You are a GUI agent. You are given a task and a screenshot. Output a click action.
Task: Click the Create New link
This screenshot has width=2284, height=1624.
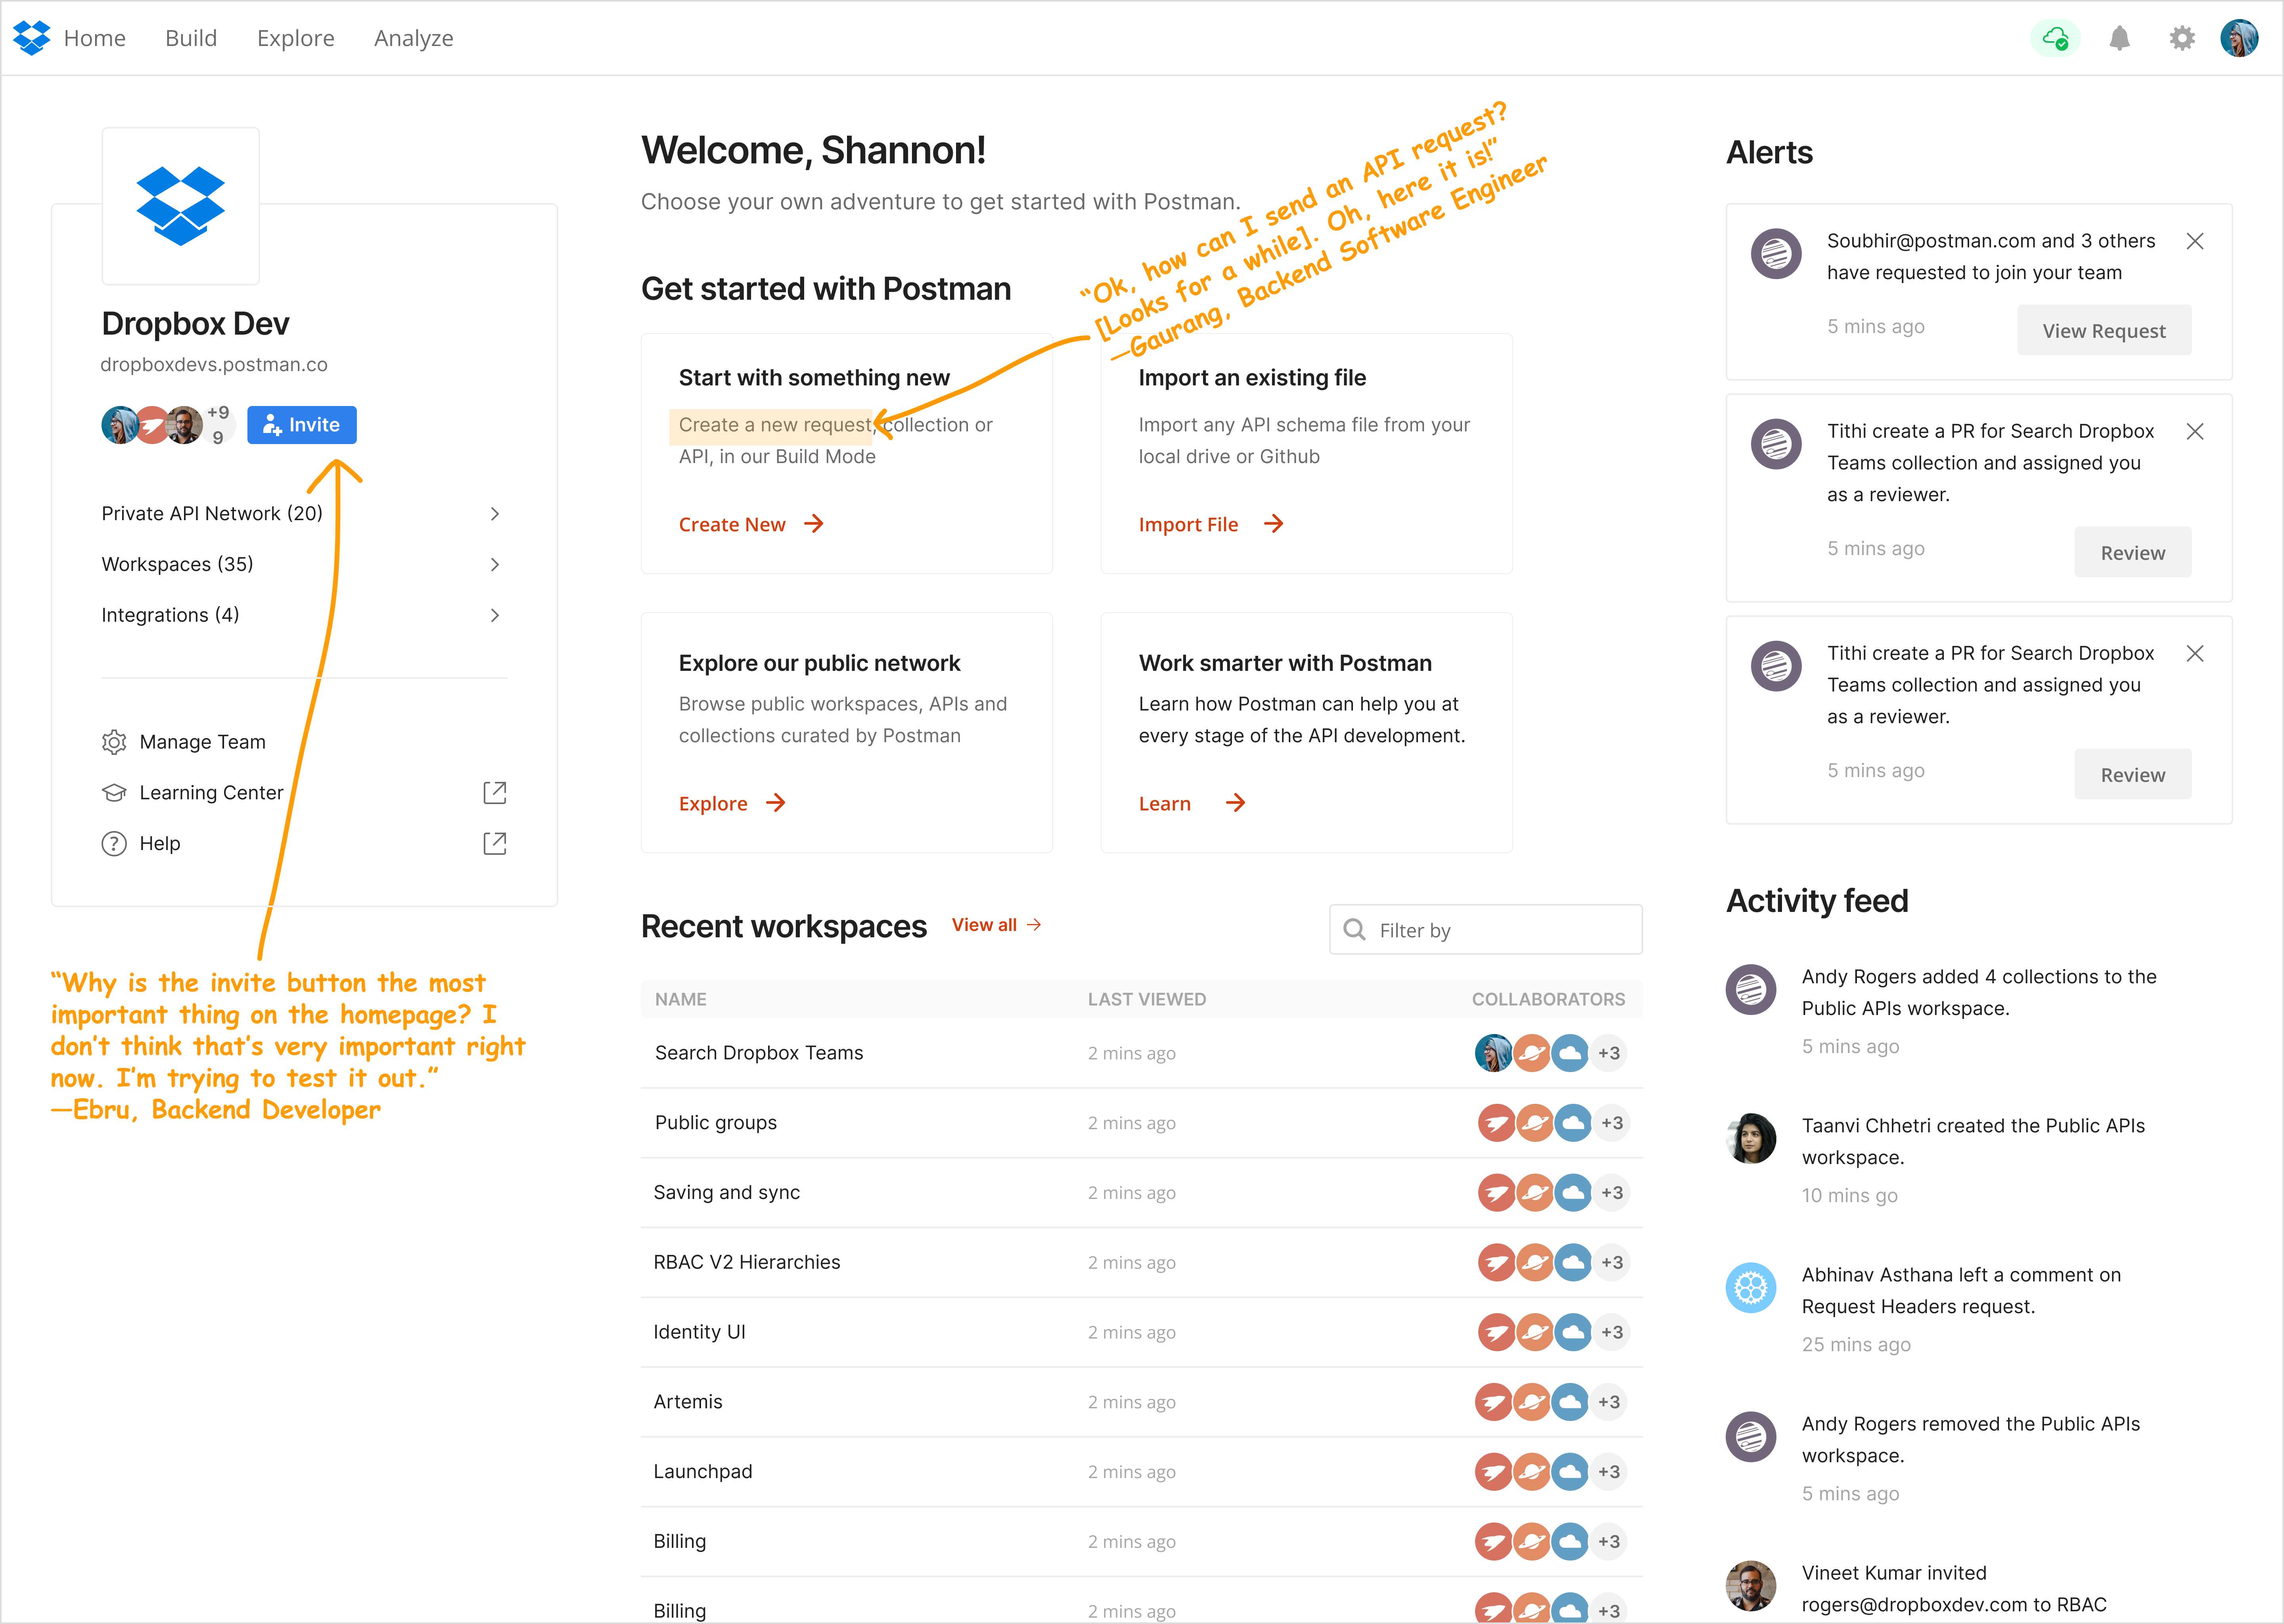[732, 525]
